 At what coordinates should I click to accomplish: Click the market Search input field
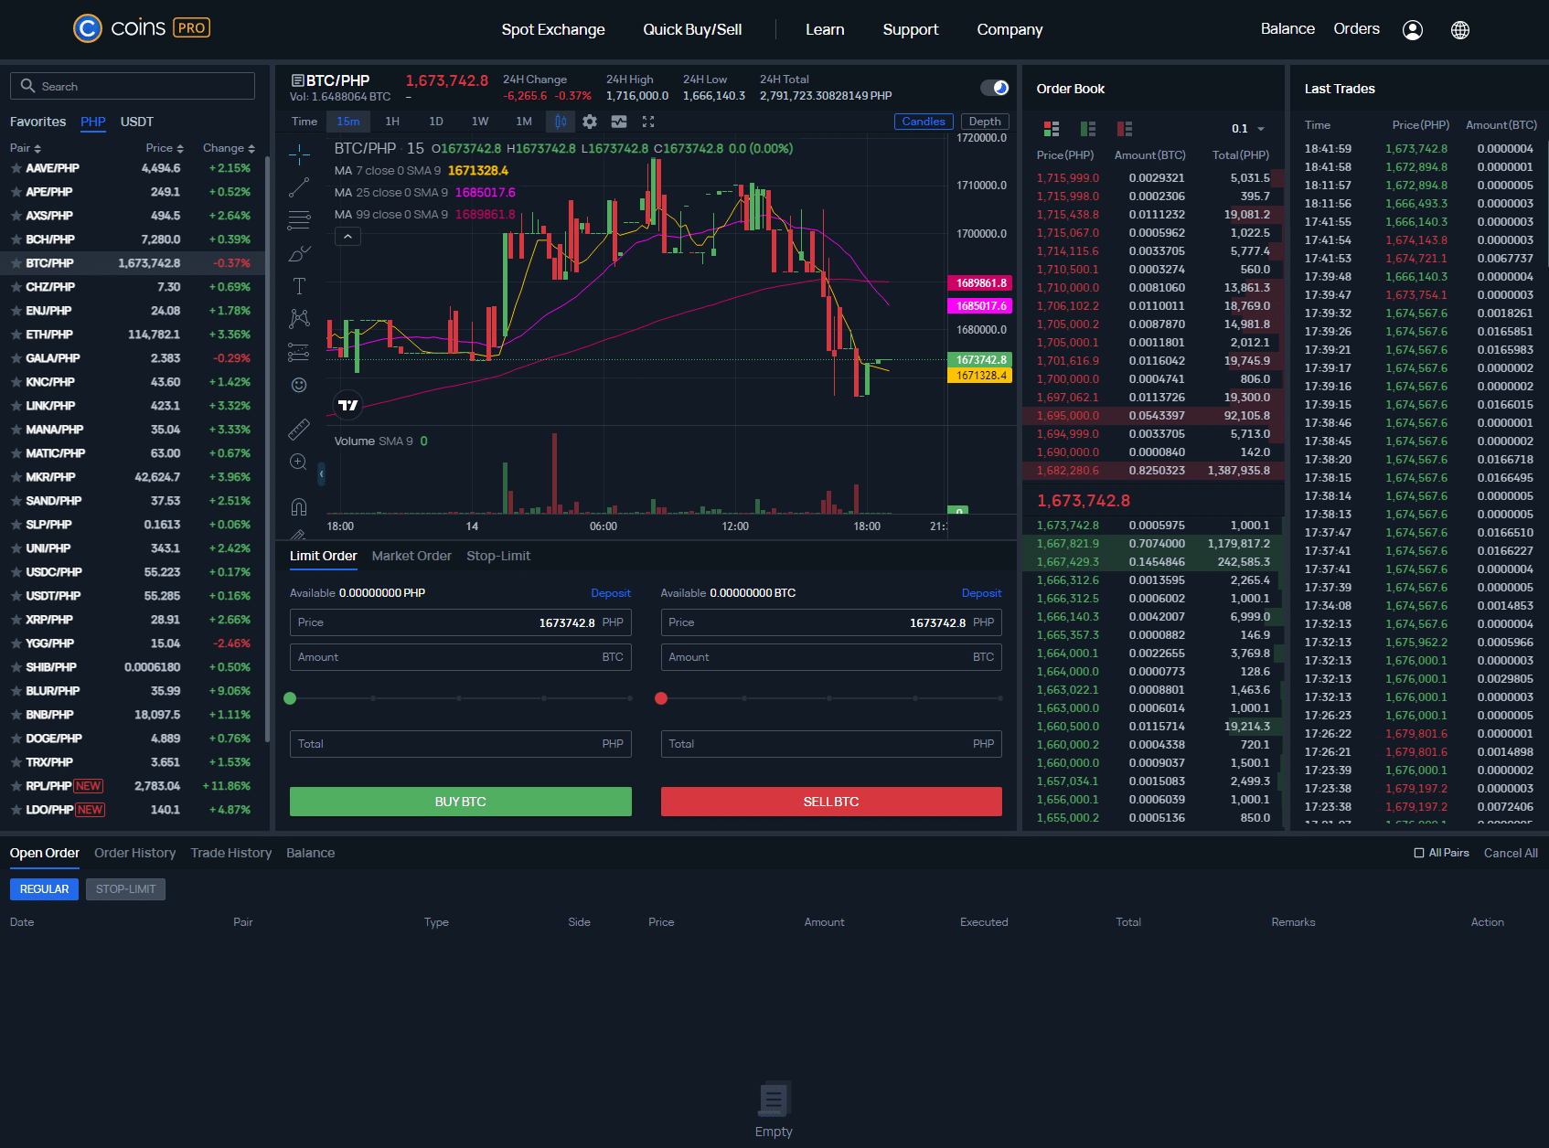[133, 86]
